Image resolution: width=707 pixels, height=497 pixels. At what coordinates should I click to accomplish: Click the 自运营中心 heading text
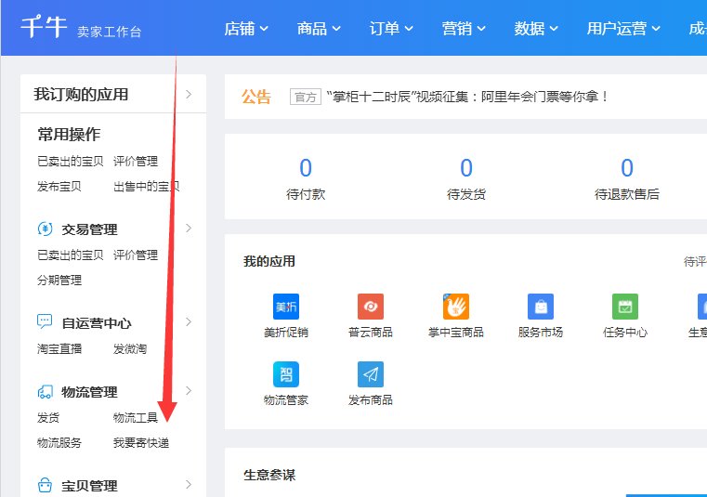[97, 323]
